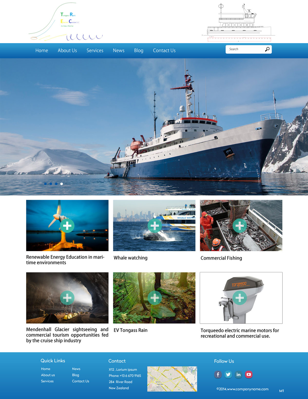
Task: Click the 'Quick Links' footer heading
Action: [53, 361]
